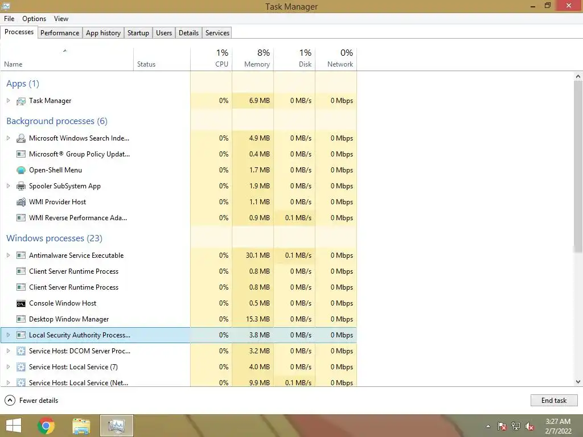The height and width of the screenshot is (437, 583).
Task: Sort processes by Status column
Action: (x=162, y=59)
